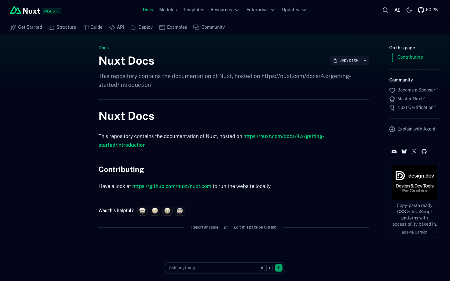Click Explain with Agent
Screen dimensions: 450x281
point(412,129)
